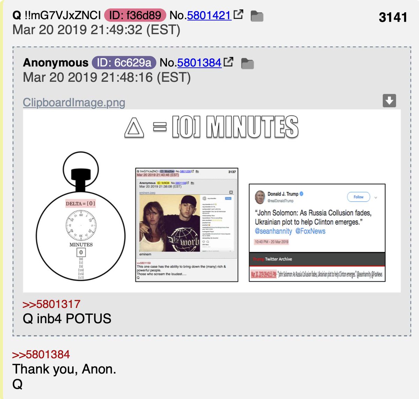Click the @seanhannity mention in tweet
This screenshot has width=419, height=399.
(x=273, y=231)
